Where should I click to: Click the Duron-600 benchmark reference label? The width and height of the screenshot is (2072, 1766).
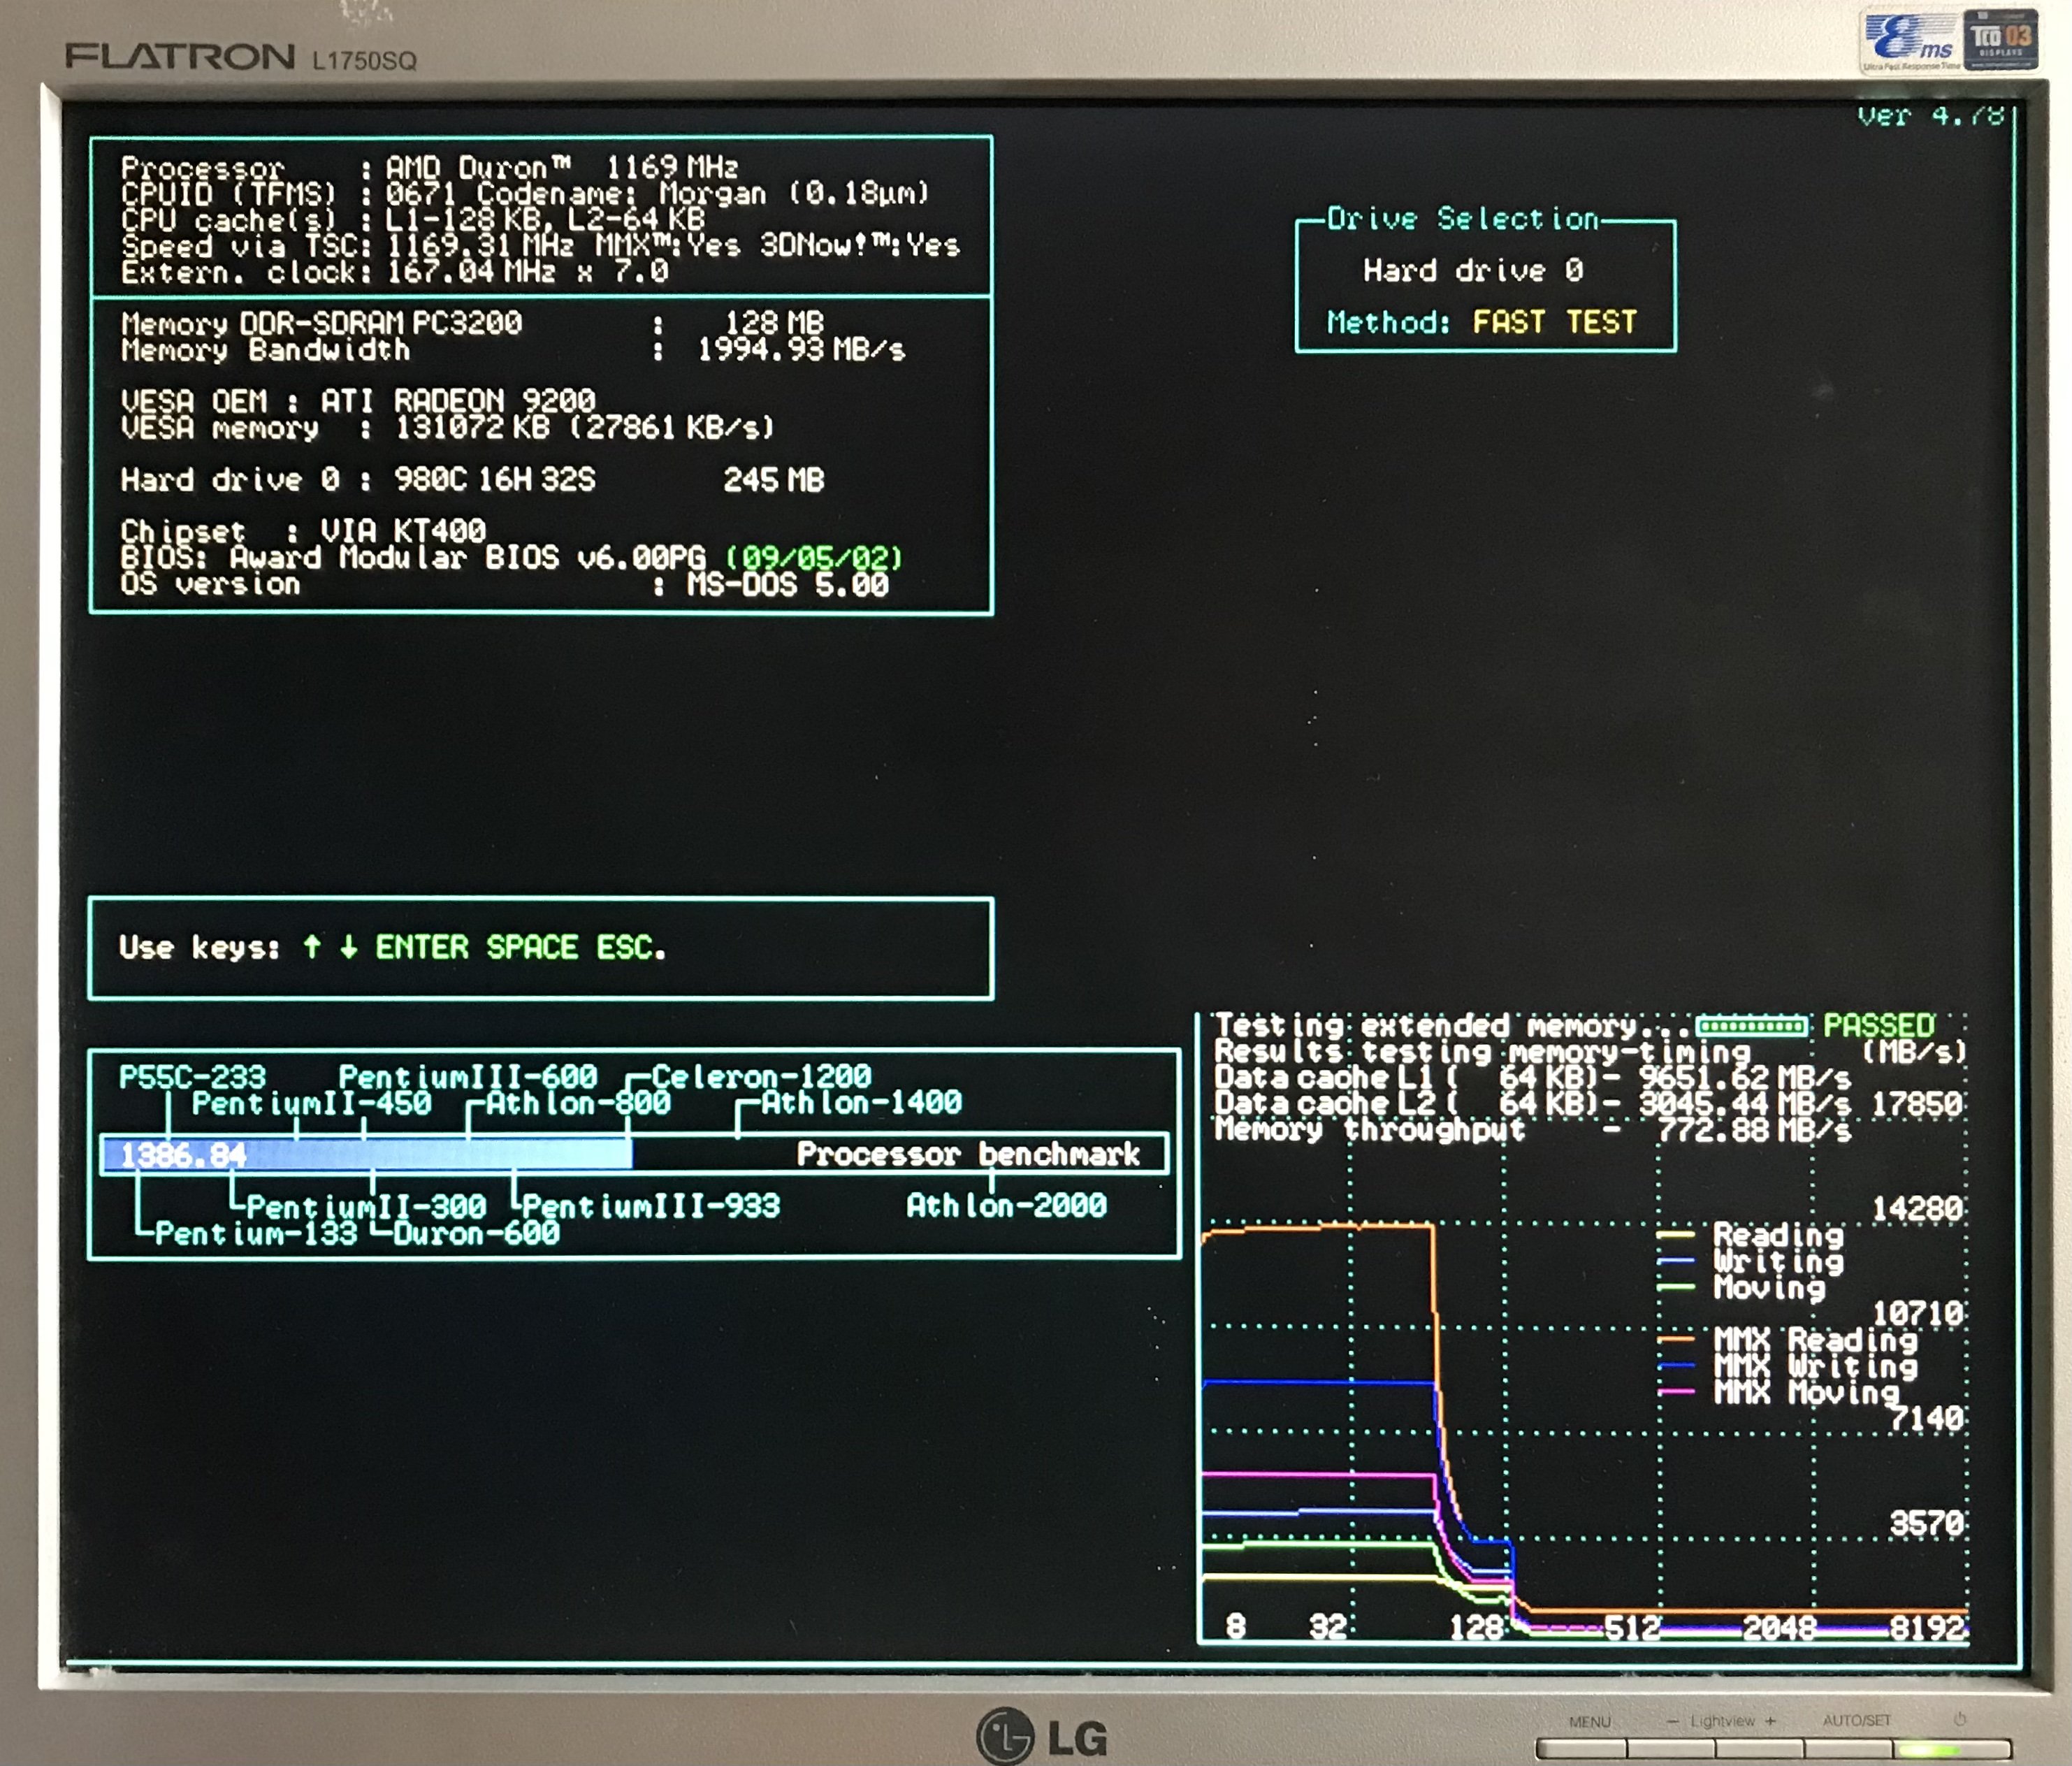click(x=476, y=1233)
